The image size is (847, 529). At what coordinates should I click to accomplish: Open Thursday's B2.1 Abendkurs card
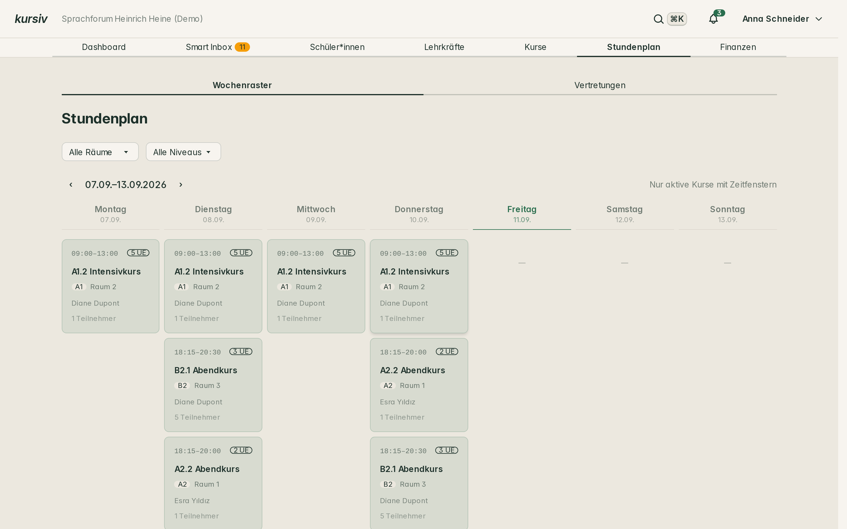[x=419, y=483]
